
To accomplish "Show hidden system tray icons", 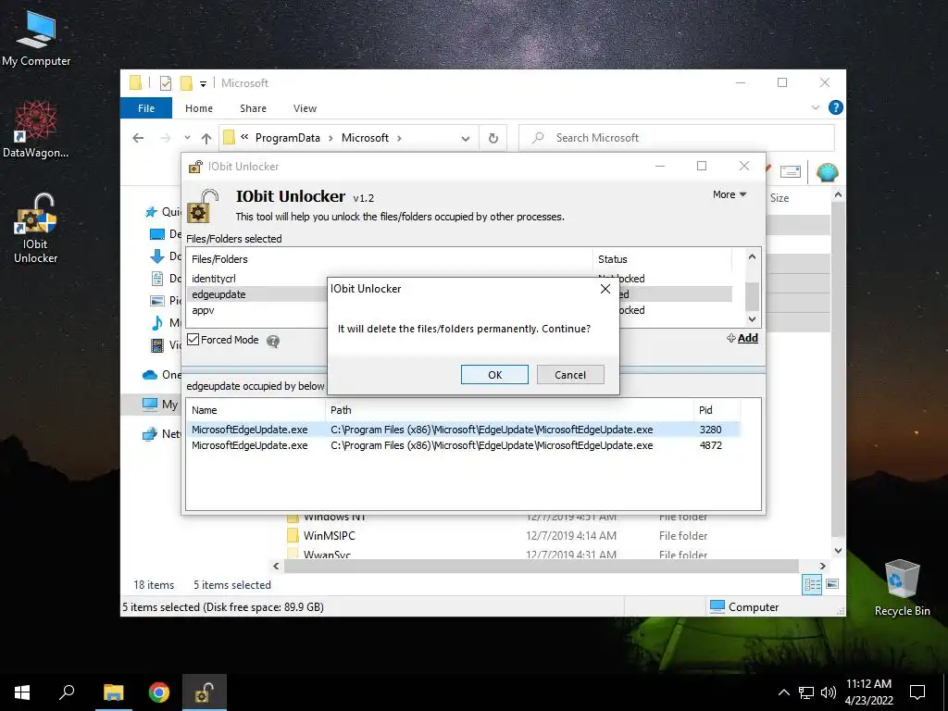I will point(783,692).
